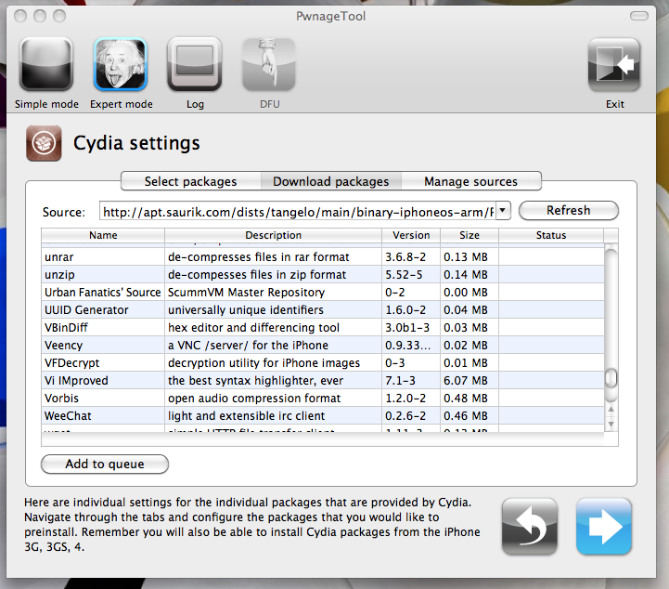This screenshot has height=589, width=669.
Task: Sort by Version column header
Action: [411, 235]
